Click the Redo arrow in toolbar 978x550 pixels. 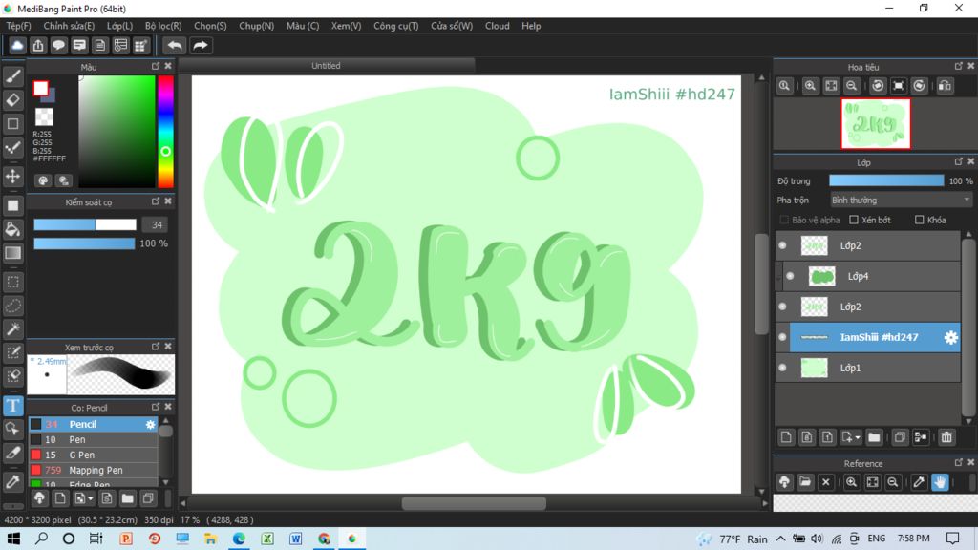(201, 46)
